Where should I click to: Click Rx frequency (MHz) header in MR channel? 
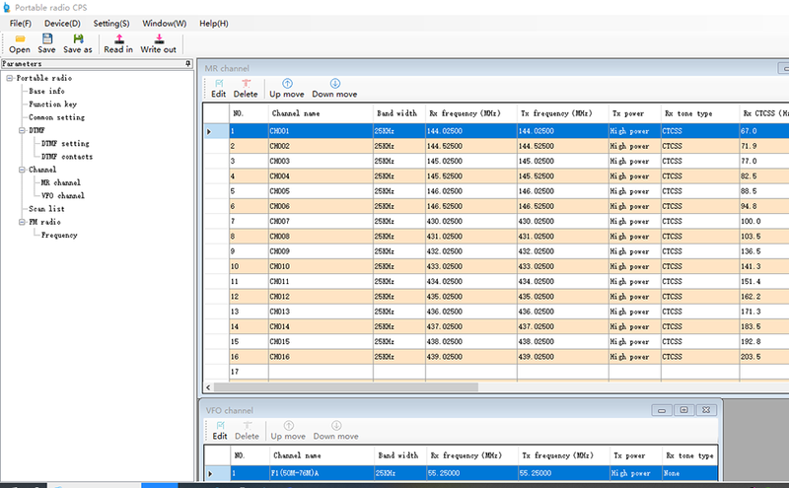pyautogui.click(x=471, y=113)
